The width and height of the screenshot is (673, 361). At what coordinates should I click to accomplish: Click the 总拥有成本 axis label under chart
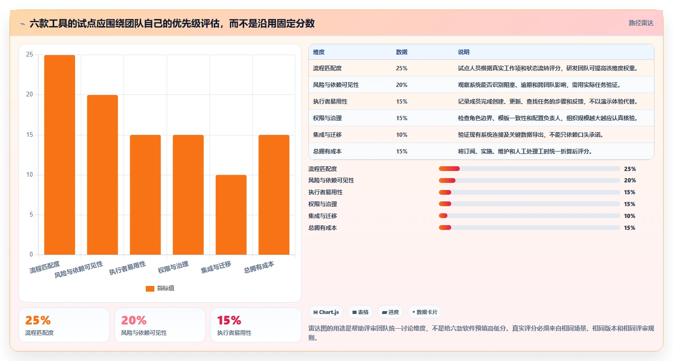(x=259, y=267)
